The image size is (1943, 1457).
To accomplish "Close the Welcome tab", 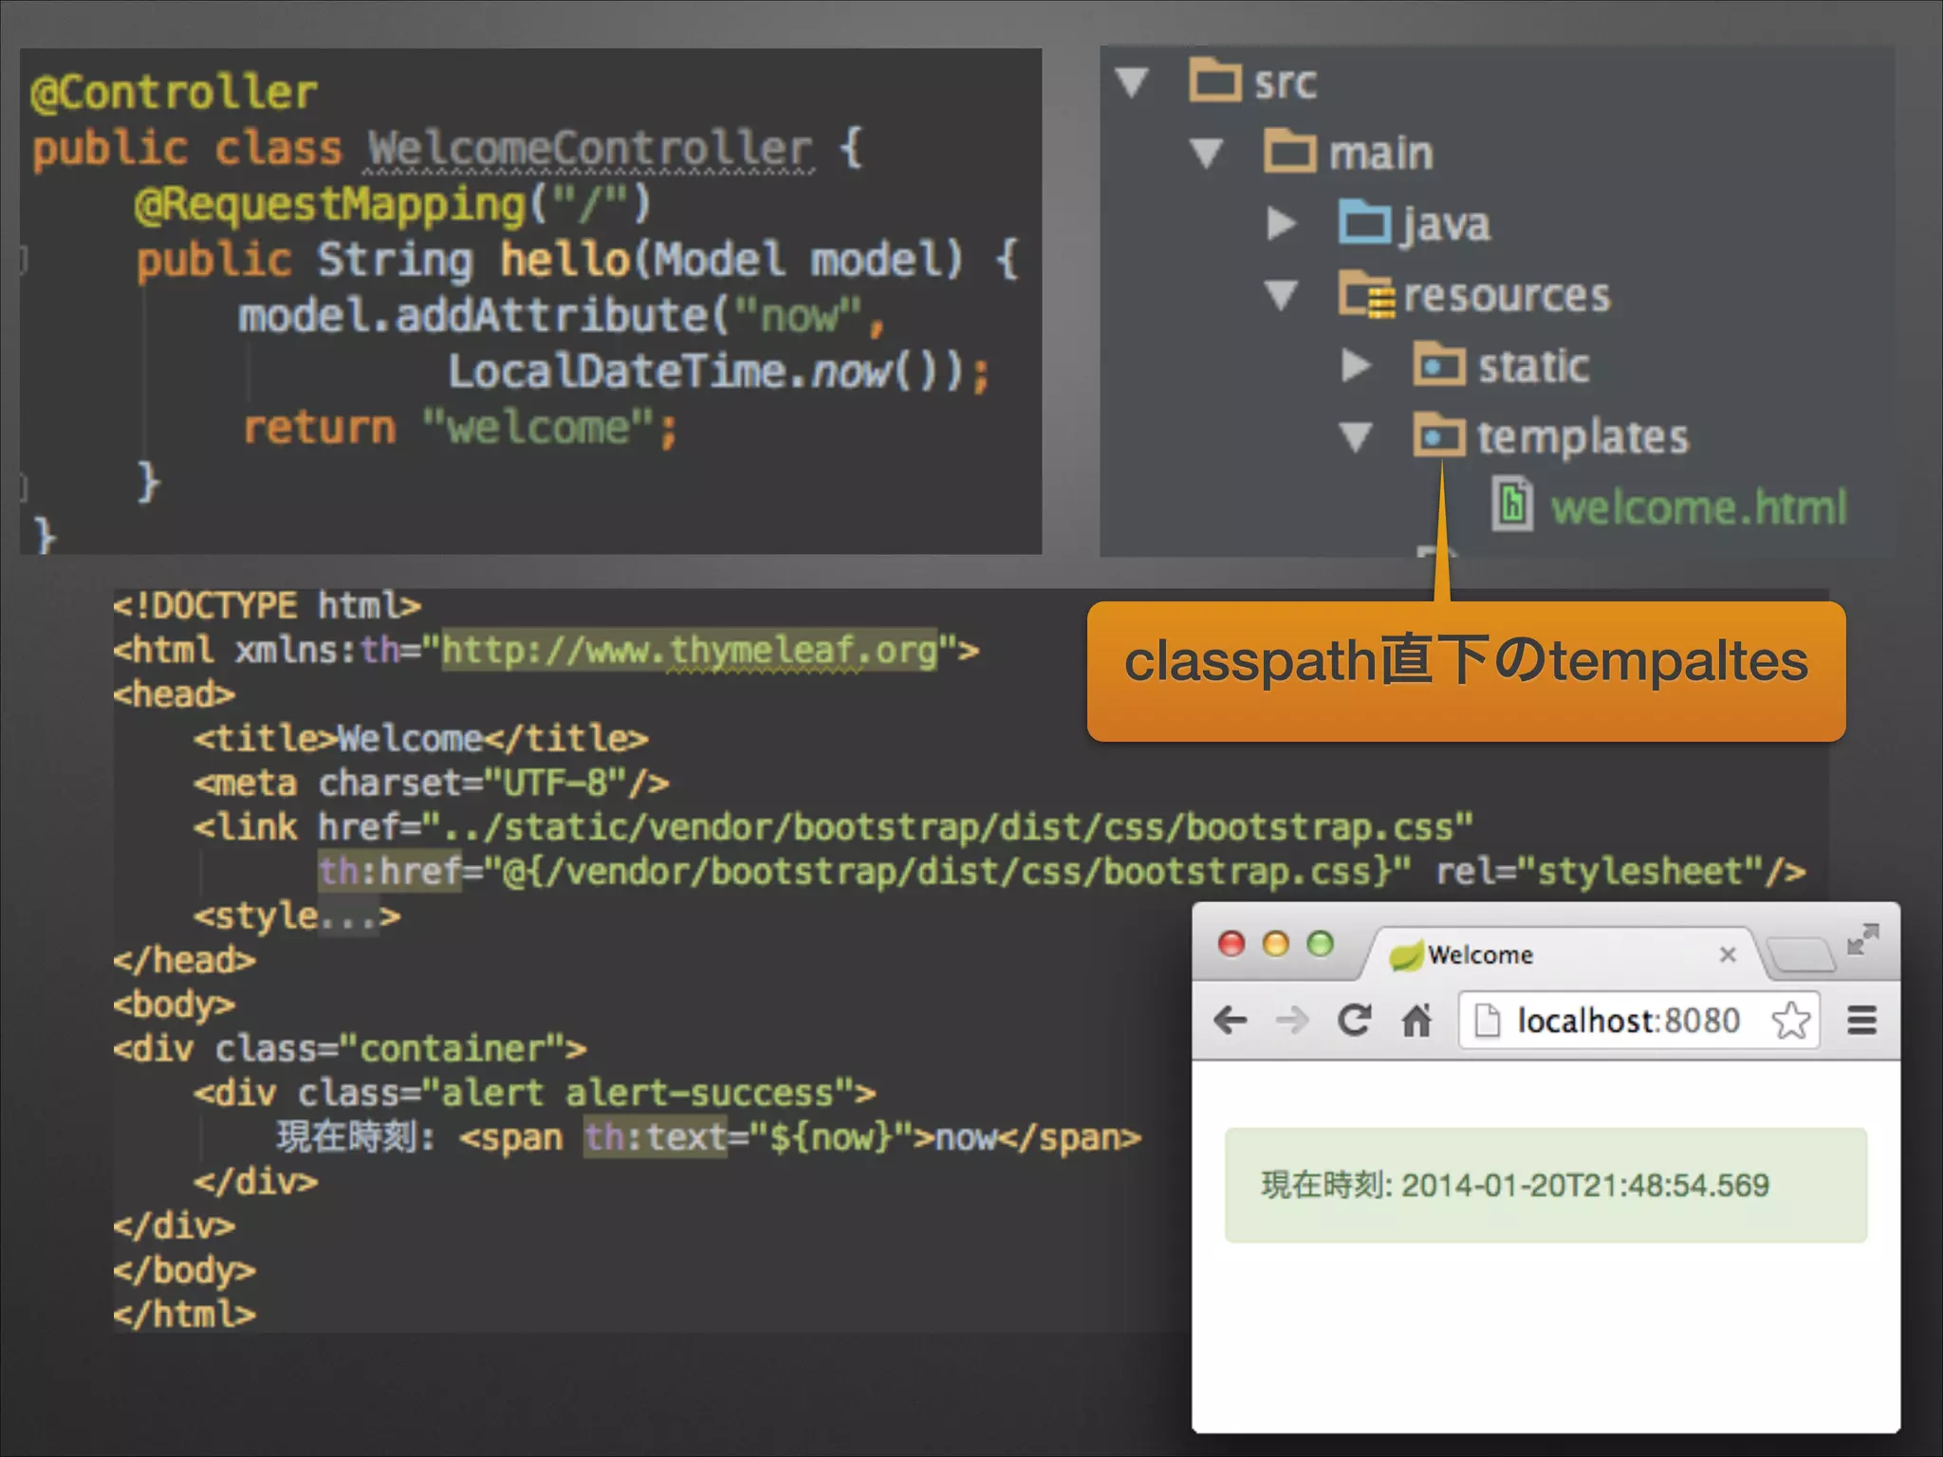I will coord(1728,954).
